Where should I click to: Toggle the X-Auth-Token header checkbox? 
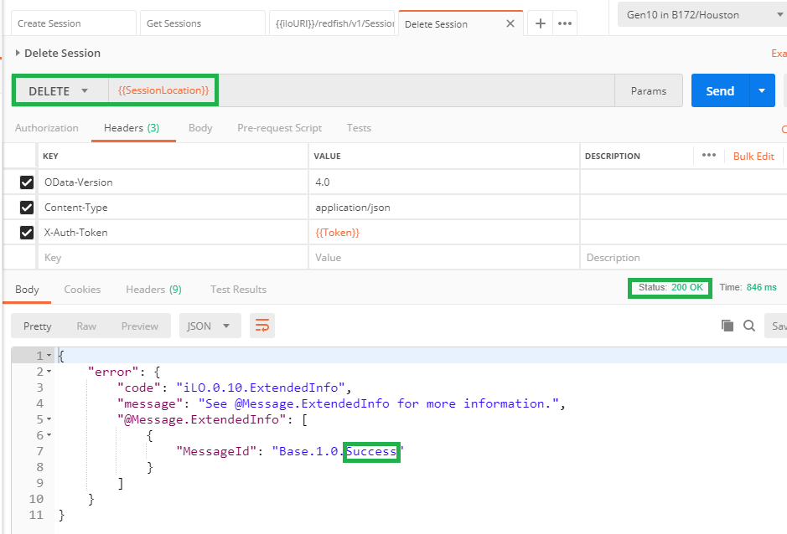(x=27, y=233)
